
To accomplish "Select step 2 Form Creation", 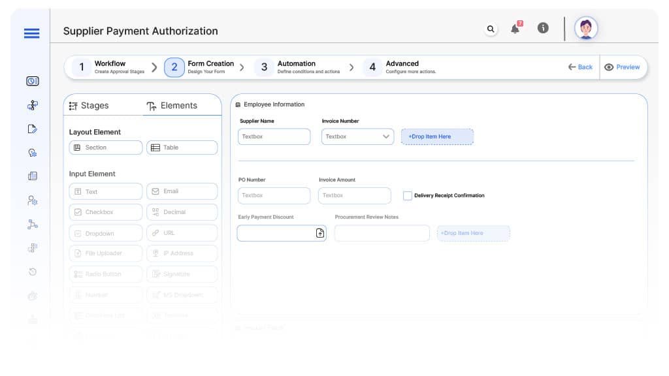I will pos(200,67).
